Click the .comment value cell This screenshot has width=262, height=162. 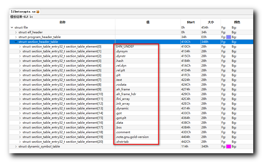pos(148,132)
